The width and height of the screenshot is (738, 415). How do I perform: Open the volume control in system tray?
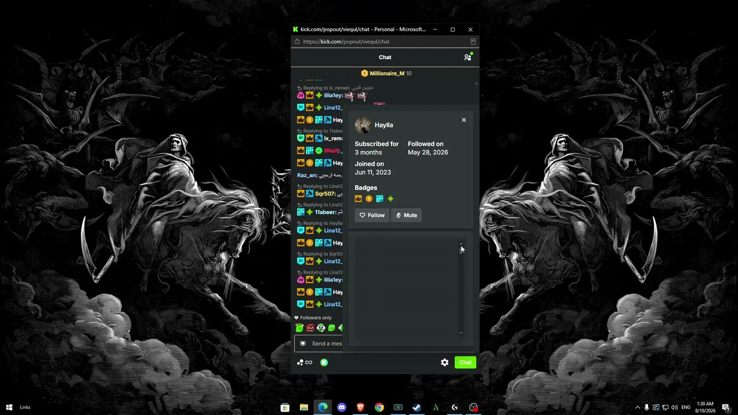tap(675, 408)
